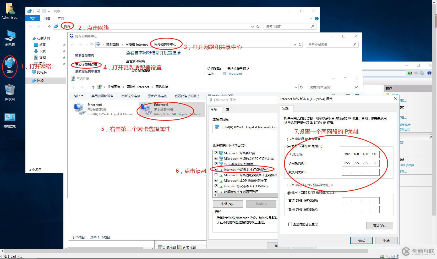Click 控制面板主页 link
Screen dimensions: 437x259
[84, 55]
